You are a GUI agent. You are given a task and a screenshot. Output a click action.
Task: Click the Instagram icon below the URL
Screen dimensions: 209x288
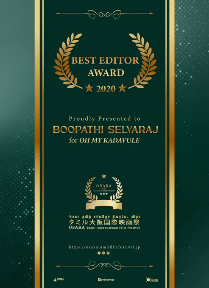click(104, 253)
